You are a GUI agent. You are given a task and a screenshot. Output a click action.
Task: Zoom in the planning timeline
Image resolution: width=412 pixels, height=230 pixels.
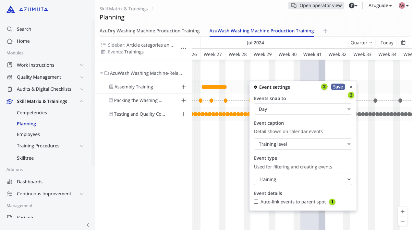[403, 212]
